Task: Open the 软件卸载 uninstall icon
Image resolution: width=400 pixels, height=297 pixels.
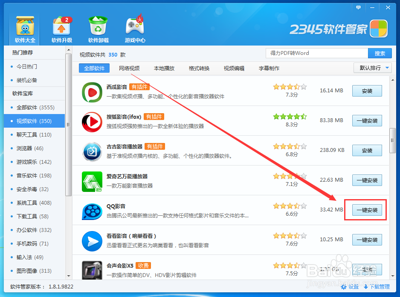Action: tap(98, 29)
